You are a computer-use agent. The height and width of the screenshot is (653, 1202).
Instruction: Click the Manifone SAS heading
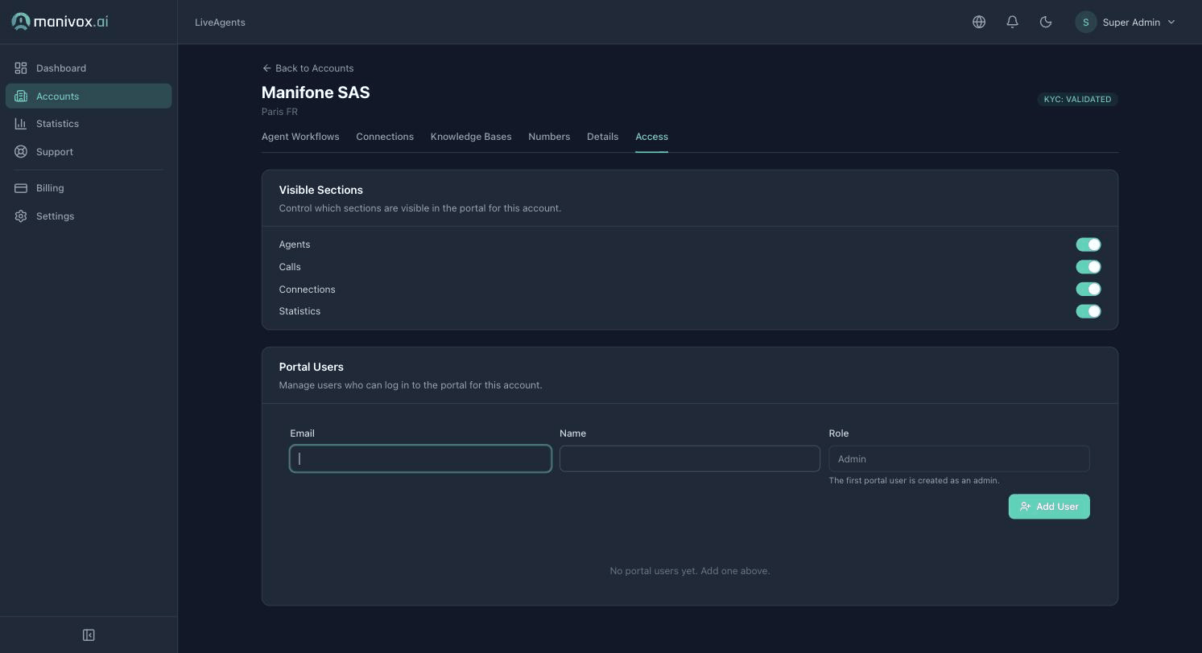pyautogui.click(x=316, y=92)
